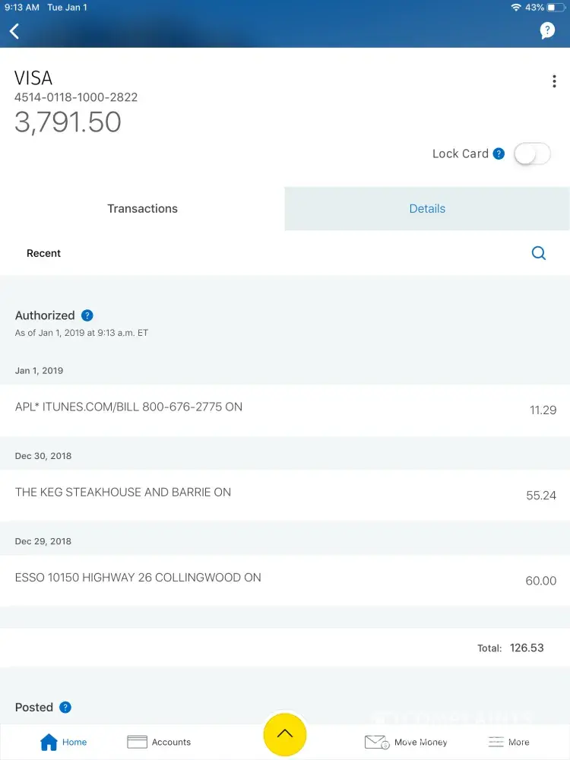Screen dimensions: 570x760
Task: Open Accounts in bottom navigation
Action: click(x=159, y=742)
